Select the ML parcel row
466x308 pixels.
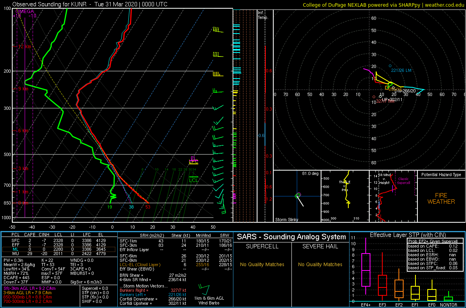(x=60, y=249)
